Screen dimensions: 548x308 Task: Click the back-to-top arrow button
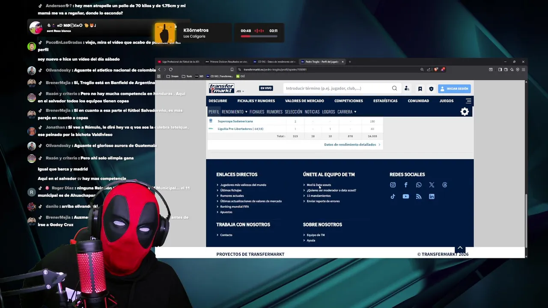click(460, 248)
